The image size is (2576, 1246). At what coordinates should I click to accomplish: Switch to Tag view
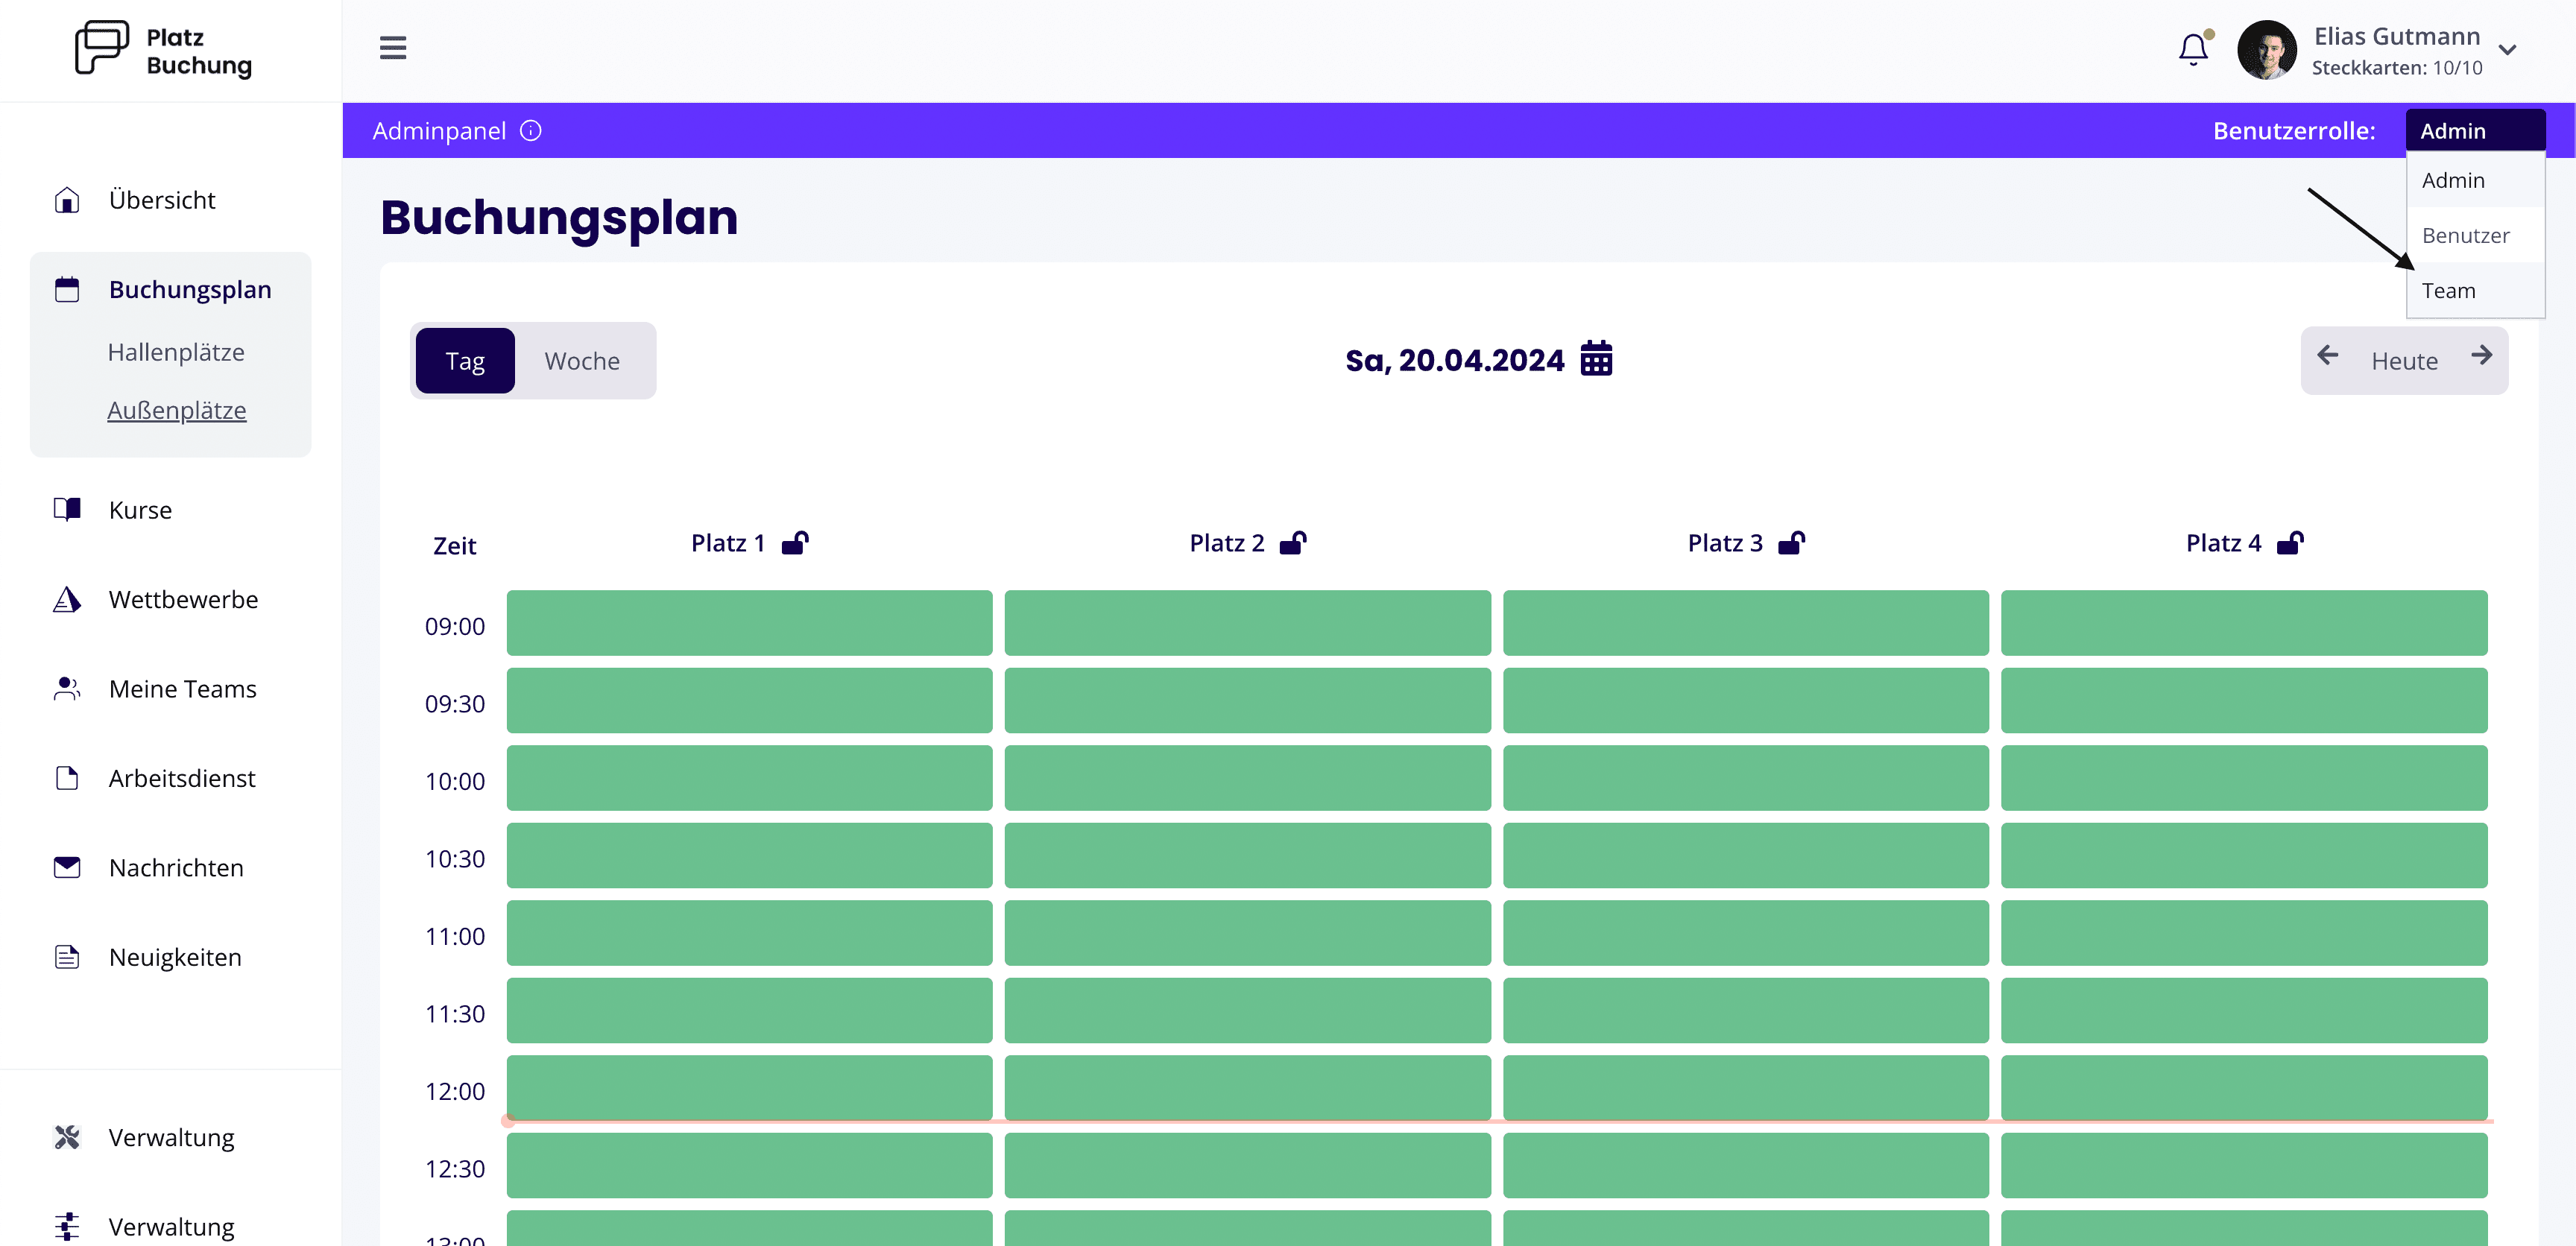[x=465, y=361]
